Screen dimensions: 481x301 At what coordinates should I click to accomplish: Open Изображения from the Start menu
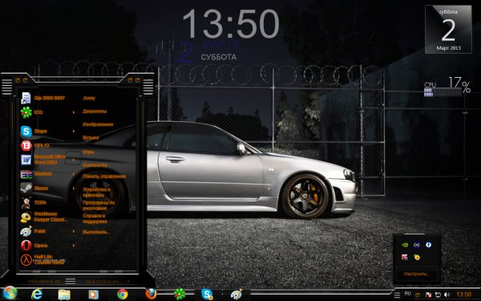[98, 124]
